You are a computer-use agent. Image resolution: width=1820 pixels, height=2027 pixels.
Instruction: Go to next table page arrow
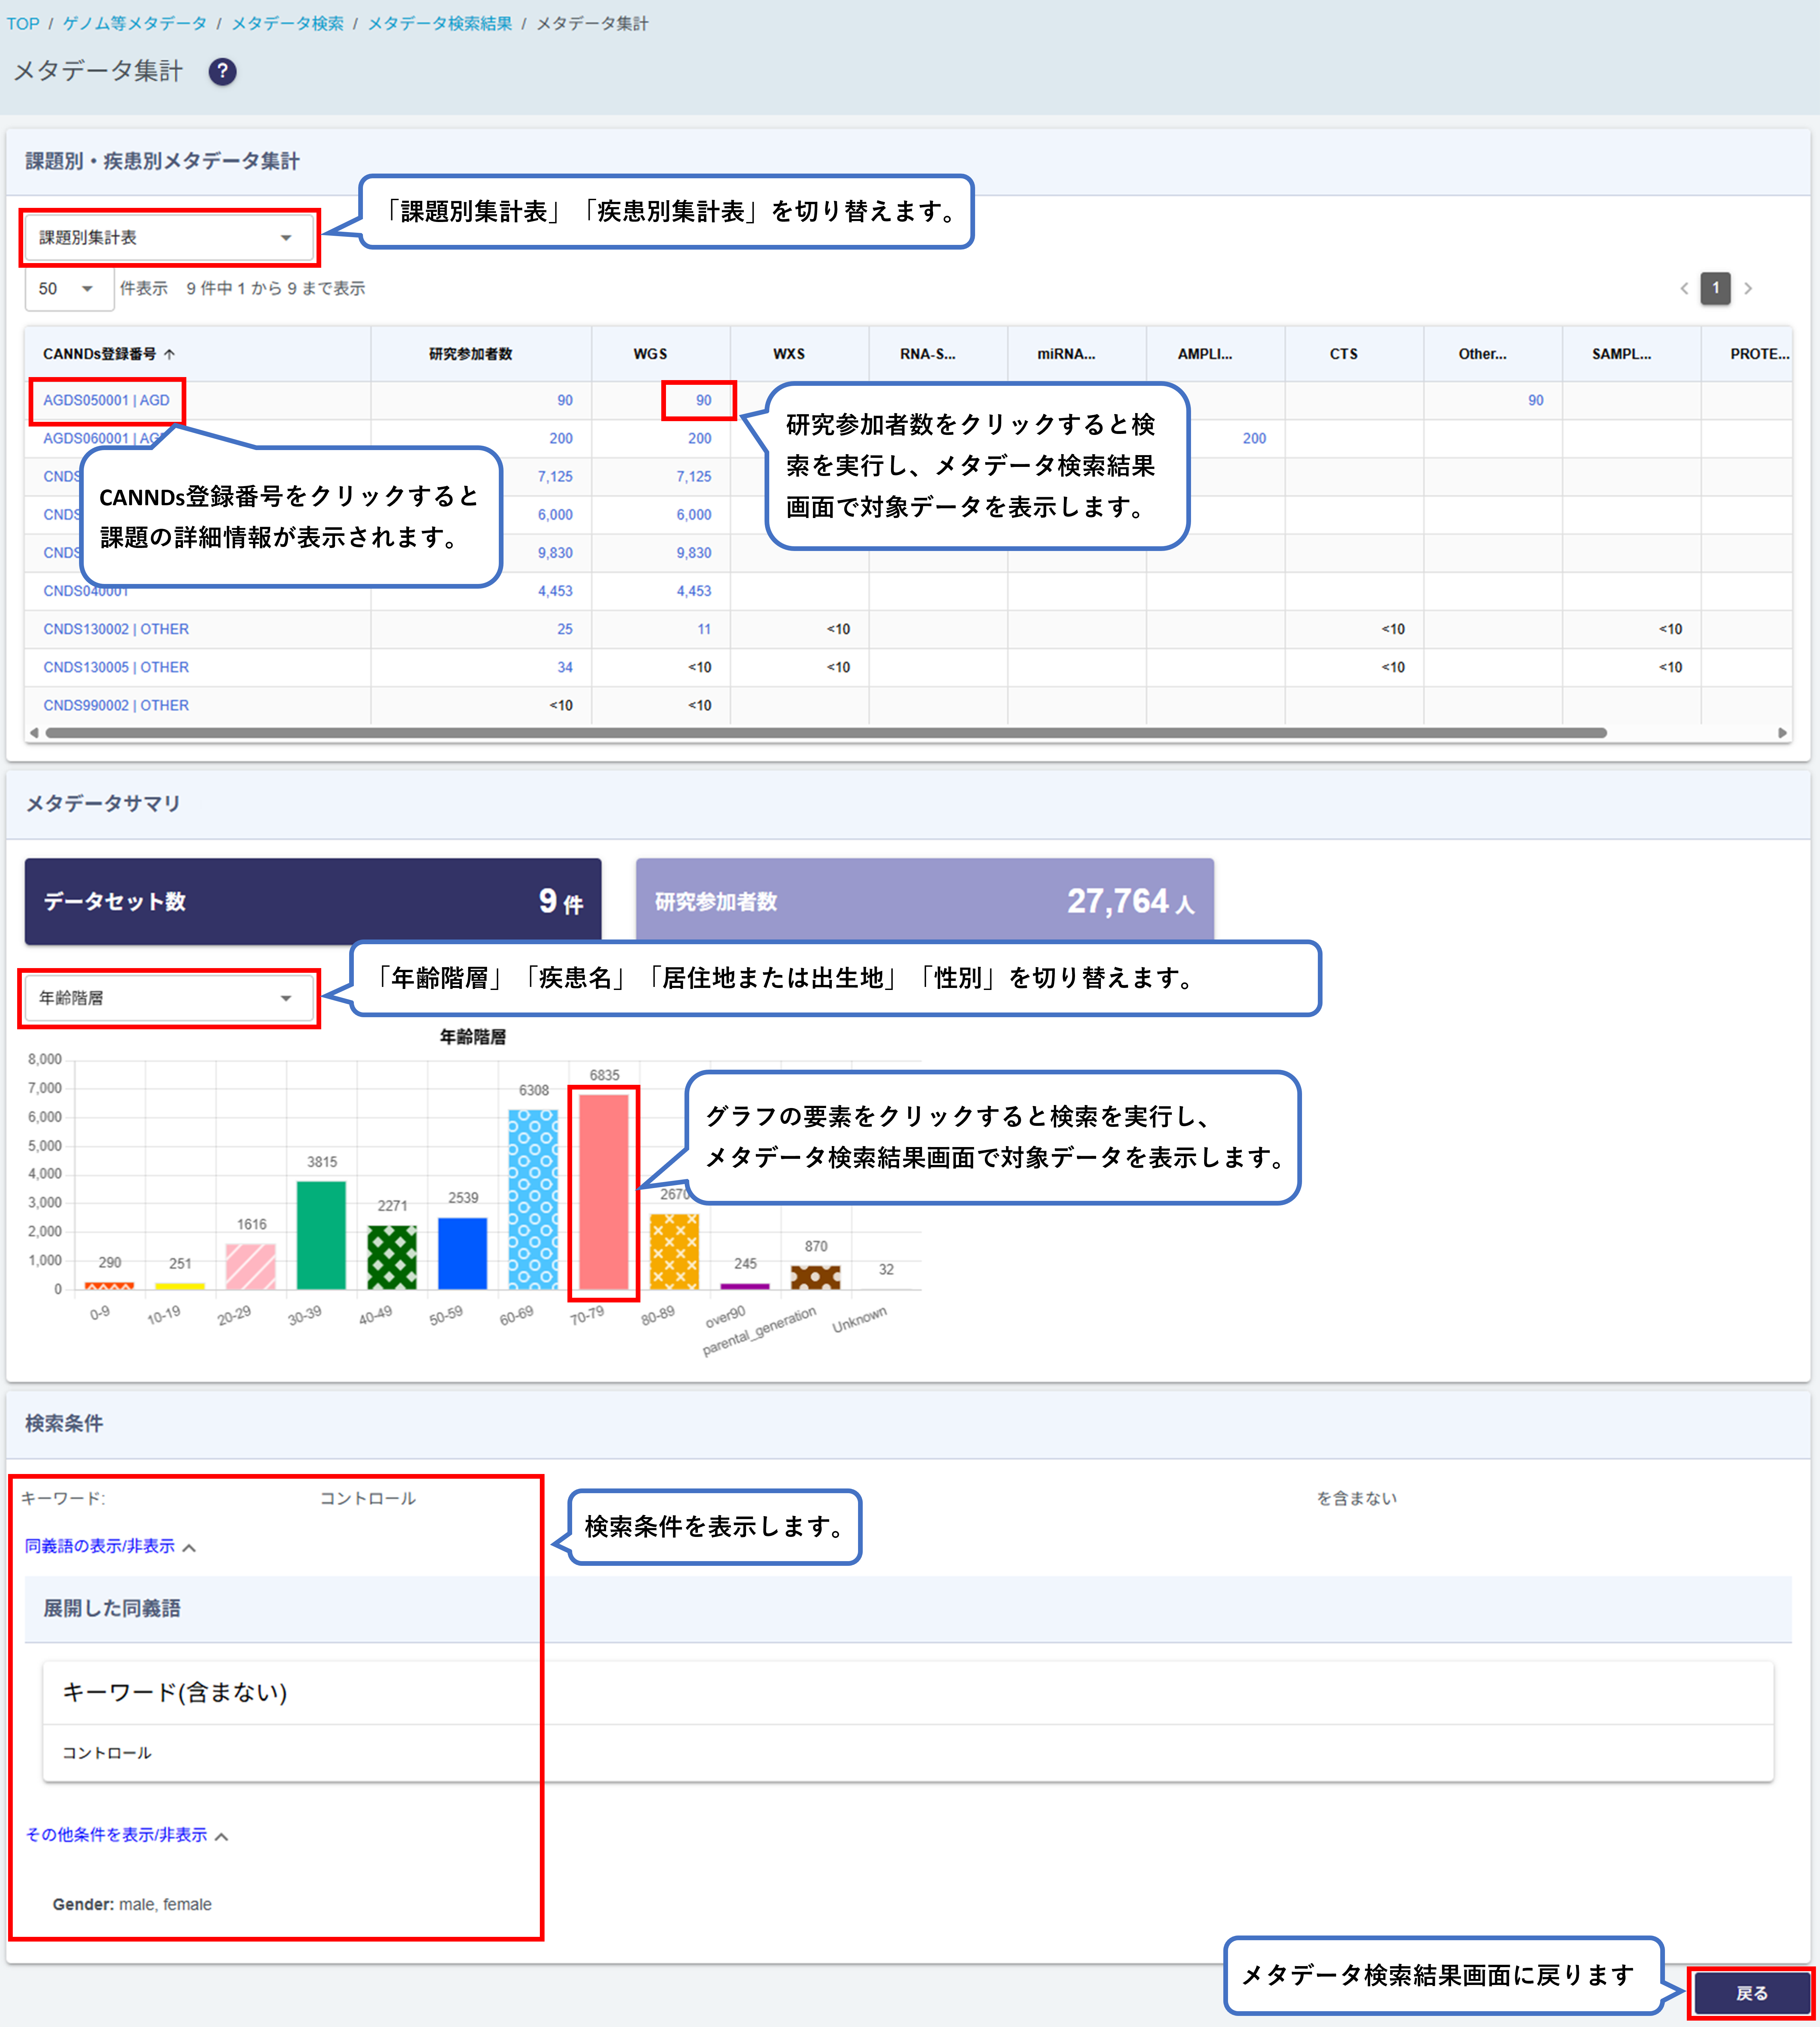(x=1748, y=288)
